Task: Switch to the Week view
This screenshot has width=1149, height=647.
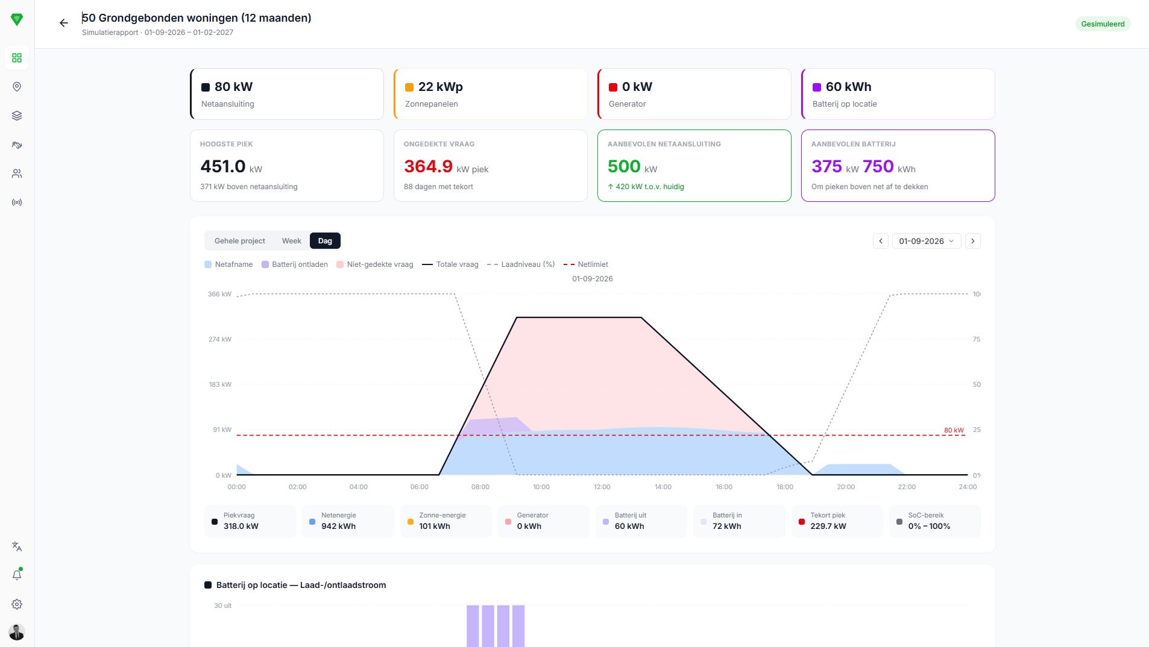Action: (x=291, y=241)
